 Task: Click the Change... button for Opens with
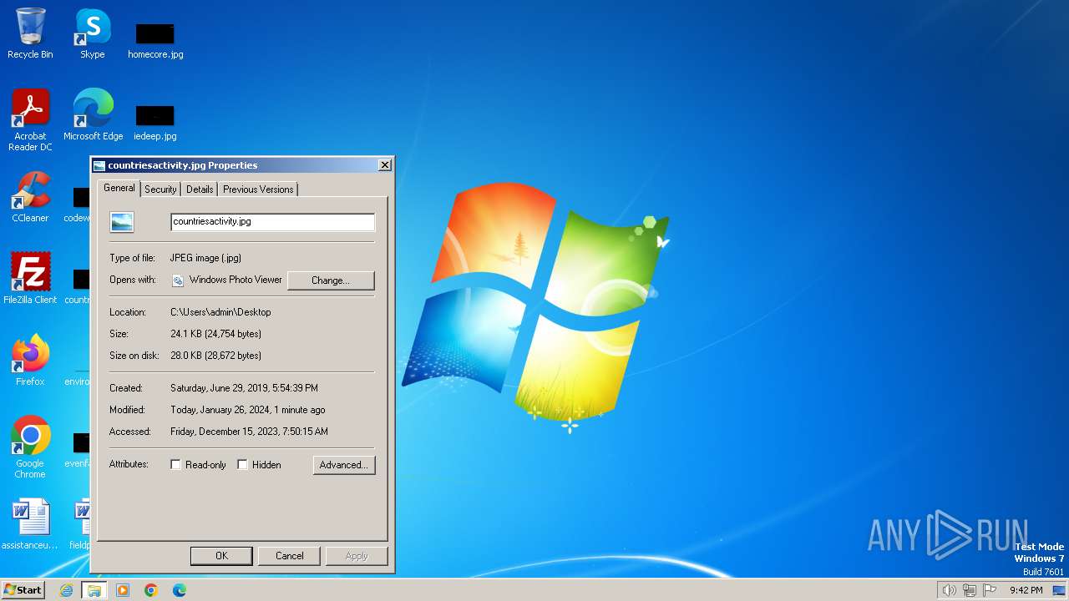point(331,280)
